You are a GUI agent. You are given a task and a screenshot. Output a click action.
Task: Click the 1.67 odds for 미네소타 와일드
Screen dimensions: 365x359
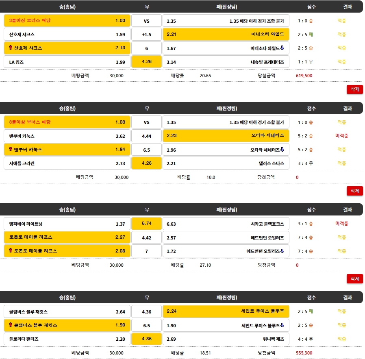tap(172, 48)
